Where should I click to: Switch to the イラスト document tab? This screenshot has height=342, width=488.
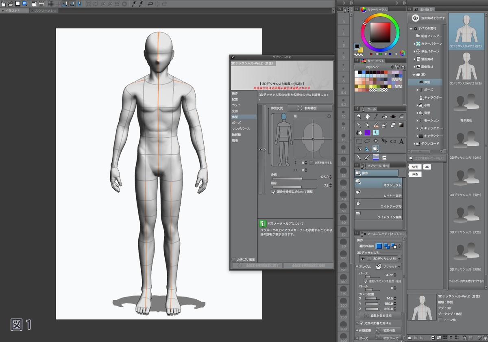coord(13,11)
